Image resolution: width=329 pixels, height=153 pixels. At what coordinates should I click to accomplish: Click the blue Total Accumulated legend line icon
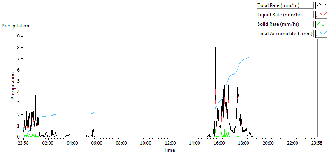coord(322,34)
